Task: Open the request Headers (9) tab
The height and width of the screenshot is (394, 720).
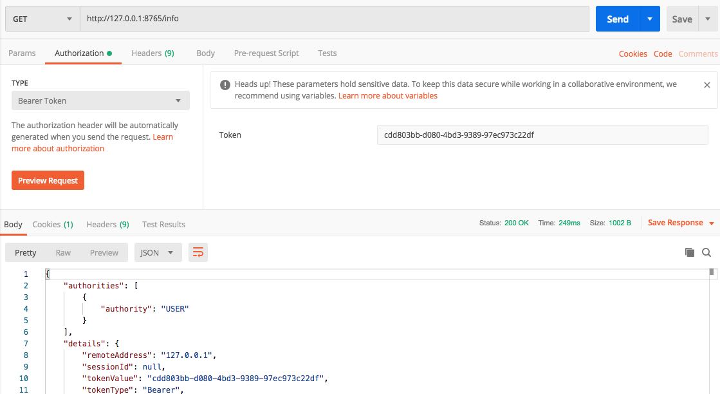Action: click(152, 53)
